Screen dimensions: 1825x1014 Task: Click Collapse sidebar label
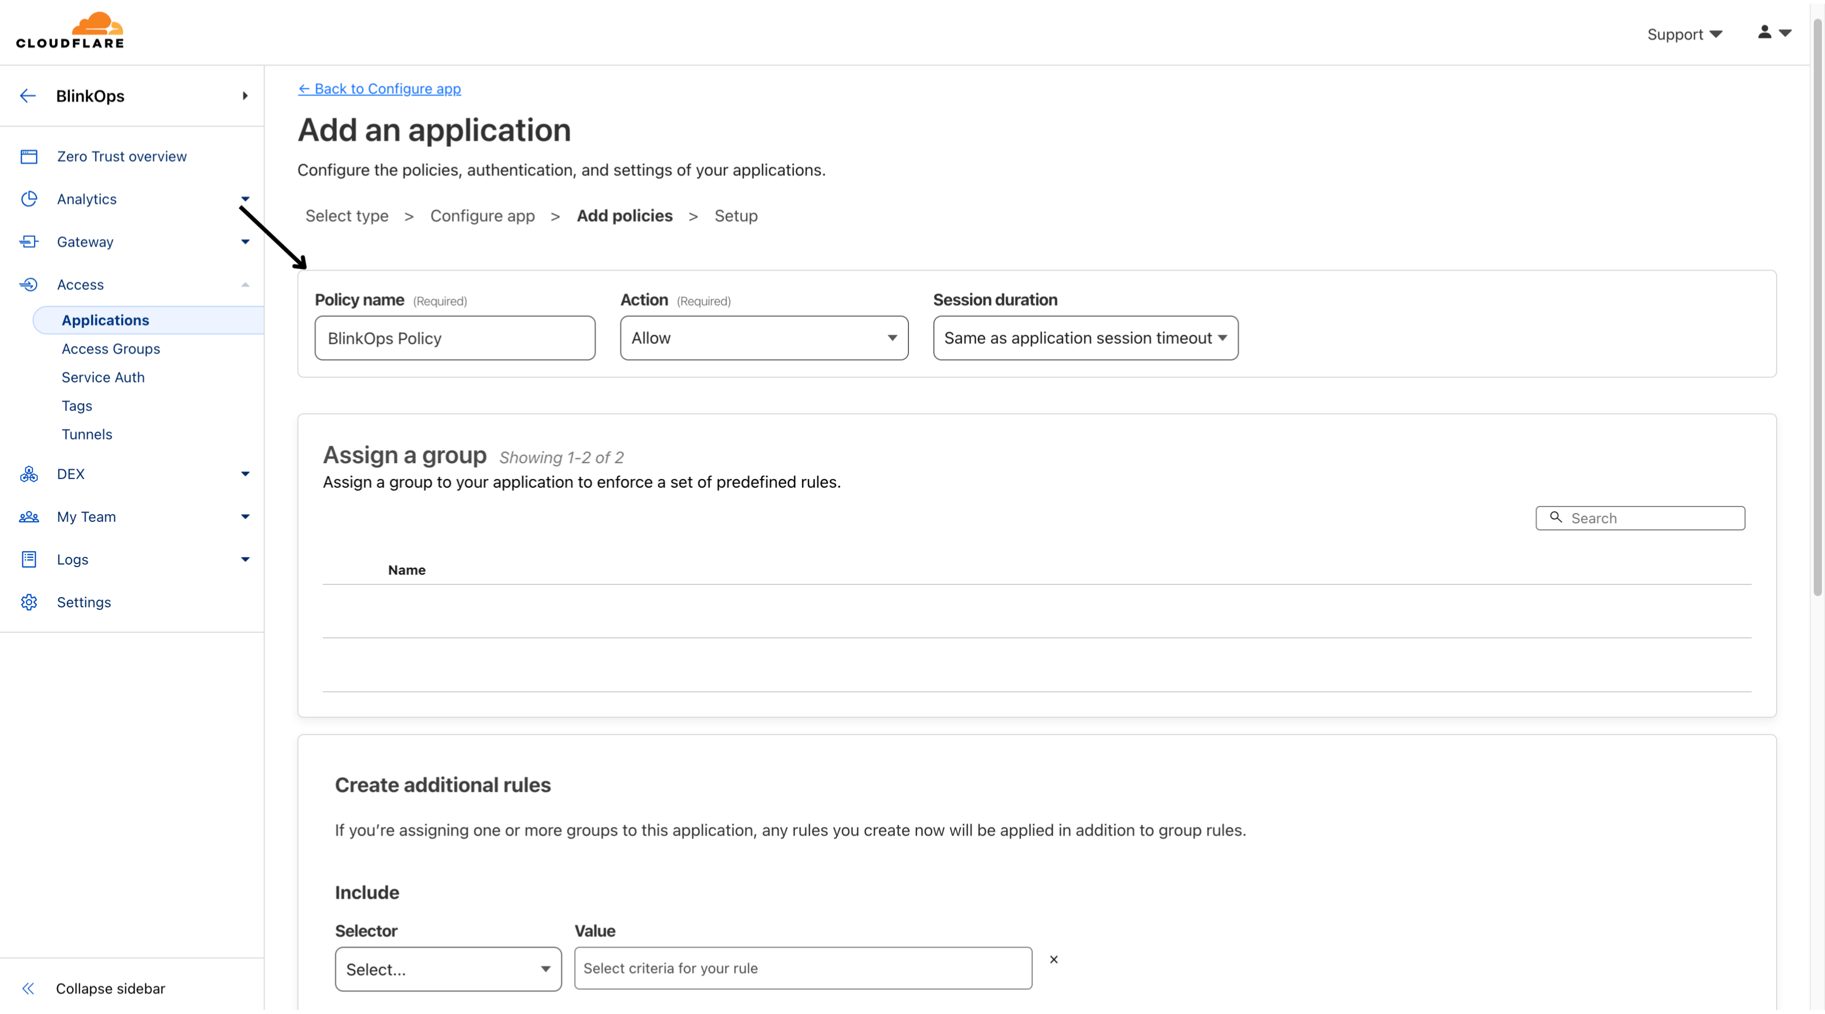coord(110,989)
